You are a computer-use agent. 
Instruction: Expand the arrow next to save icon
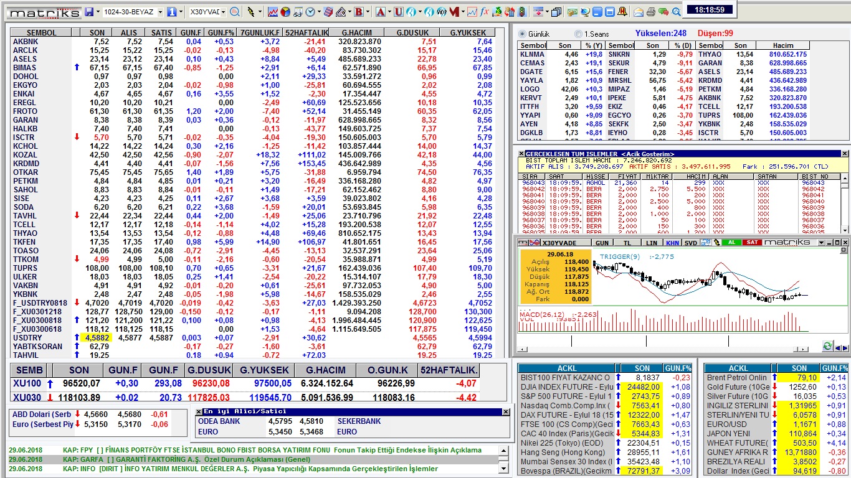click(98, 12)
